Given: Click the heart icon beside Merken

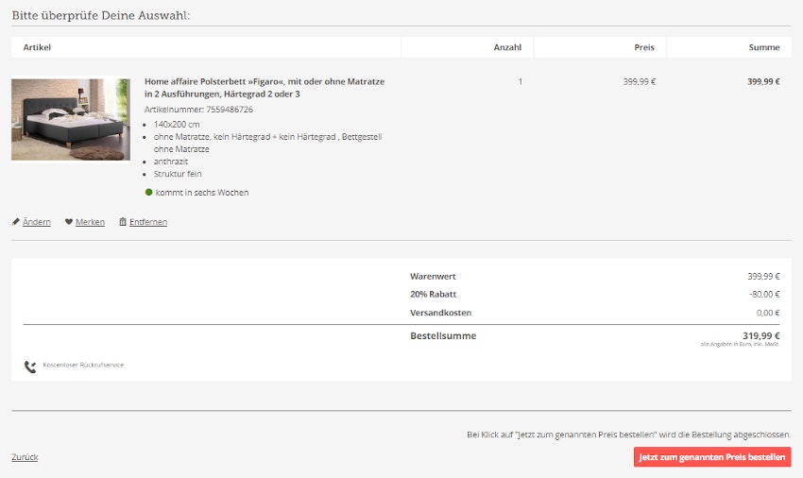Looking at the screenshot, I should tap(69, 222).
